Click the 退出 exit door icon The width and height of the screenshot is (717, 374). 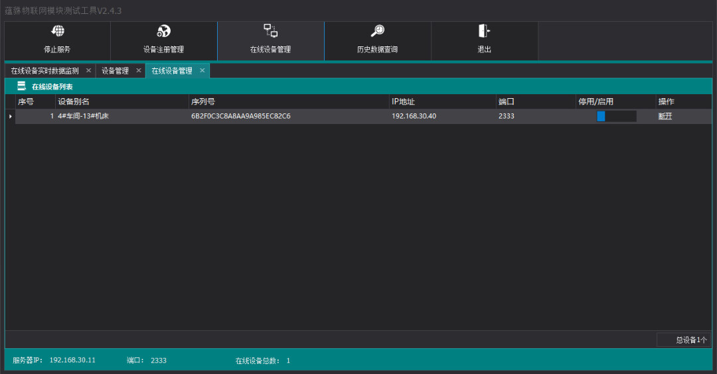coord(484,31)
